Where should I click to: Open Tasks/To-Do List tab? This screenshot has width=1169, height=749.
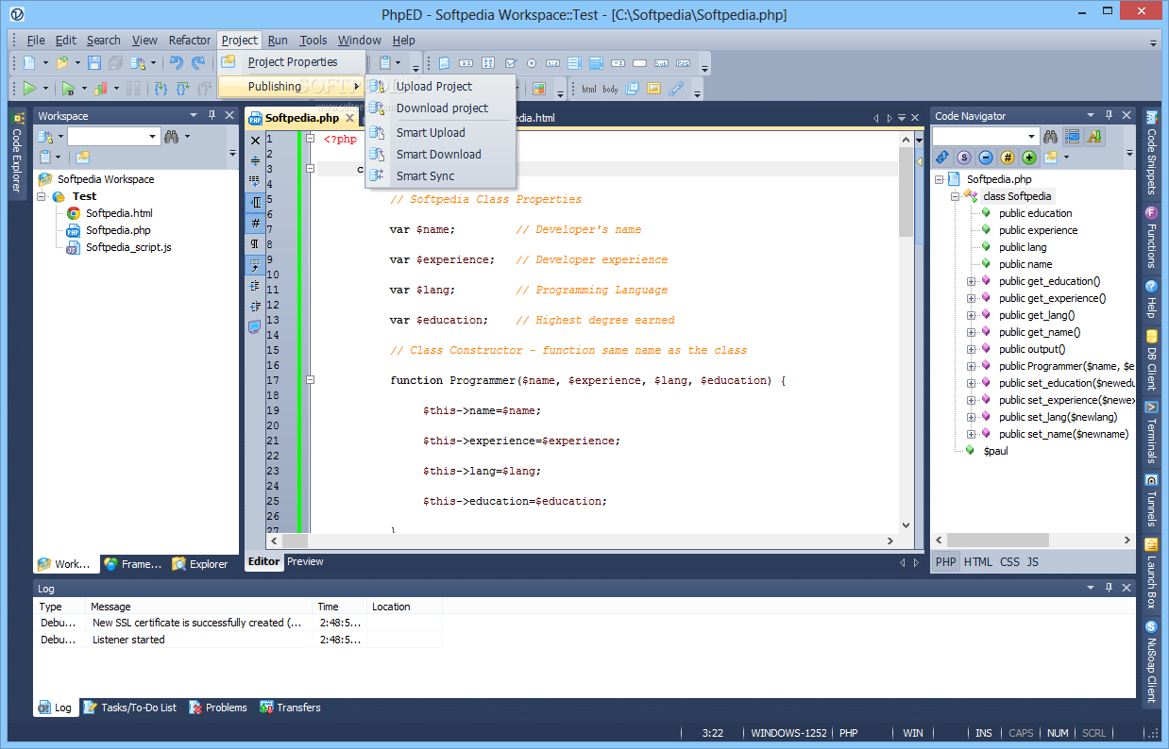click(130, 707)
